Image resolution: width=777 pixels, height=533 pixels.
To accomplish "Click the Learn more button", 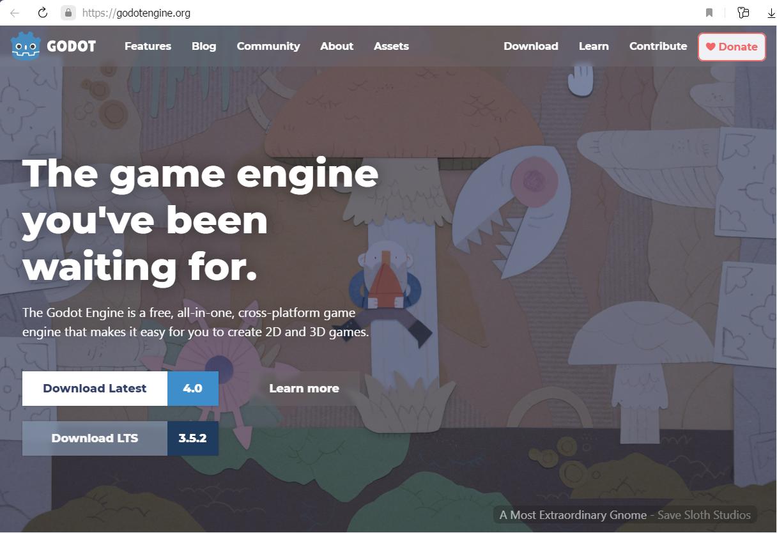I will [304, 389].
